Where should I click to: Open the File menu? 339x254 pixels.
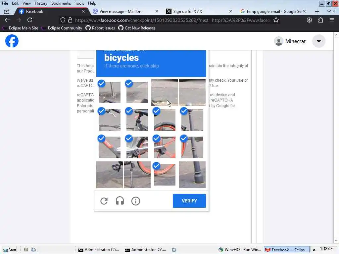click(x=5, y=3)
